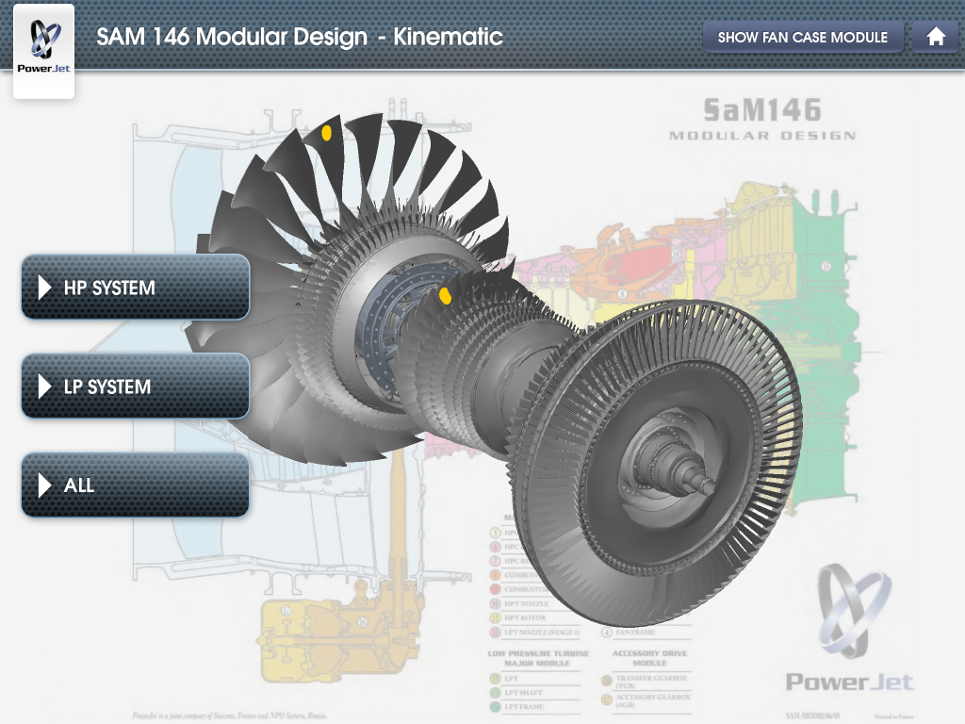
Task: Click the PowerJet logo in the top-left corner
Action: [x=43, y=49]
